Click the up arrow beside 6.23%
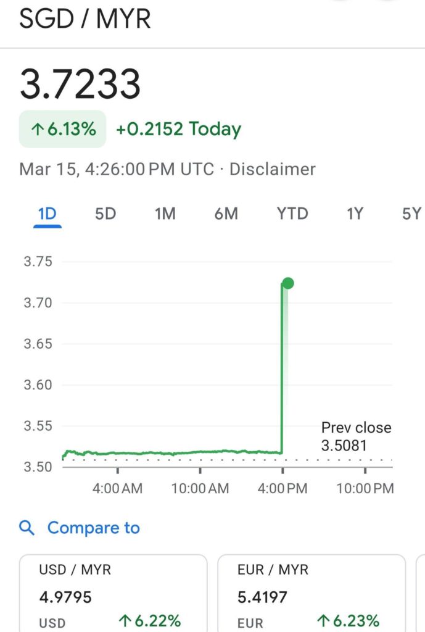The height and width of the screenshot is (632, 425). [324, 620]
